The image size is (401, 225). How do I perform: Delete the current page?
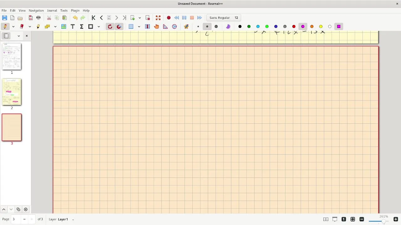pyautogui.click(x=148, y=18)
